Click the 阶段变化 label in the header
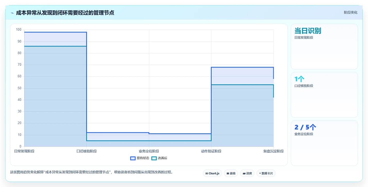The image size is (368, 187). pyautogui.click(x=350, y=12)
